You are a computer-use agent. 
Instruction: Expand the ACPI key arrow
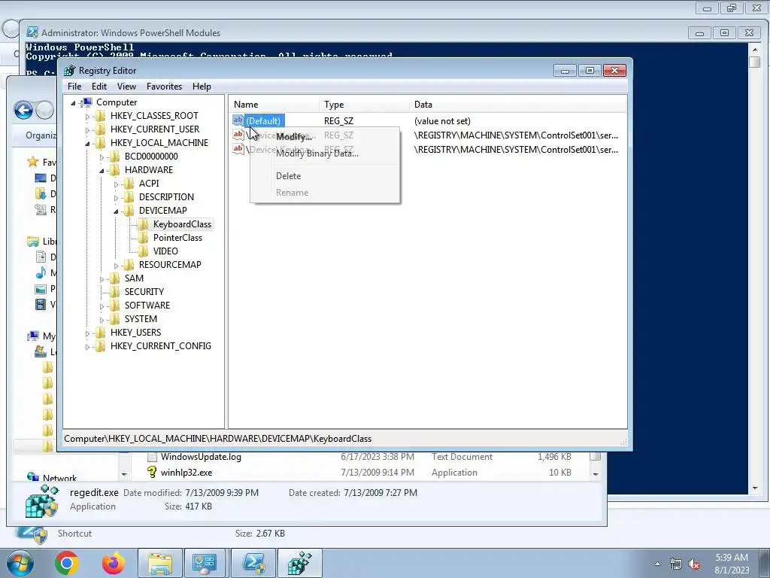tap(116, 184)
